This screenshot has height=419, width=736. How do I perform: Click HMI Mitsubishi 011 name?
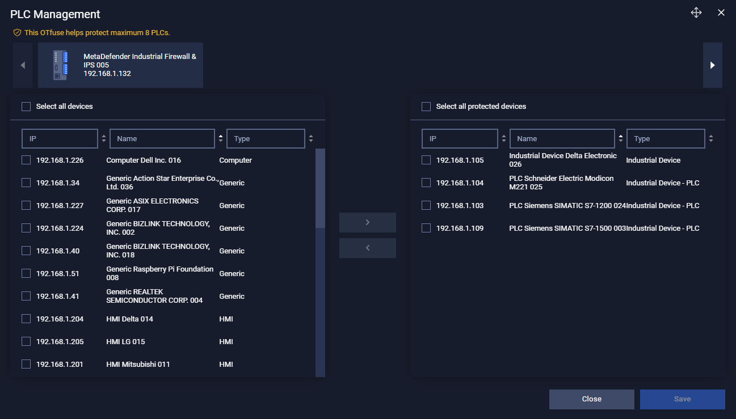(138, 365)
